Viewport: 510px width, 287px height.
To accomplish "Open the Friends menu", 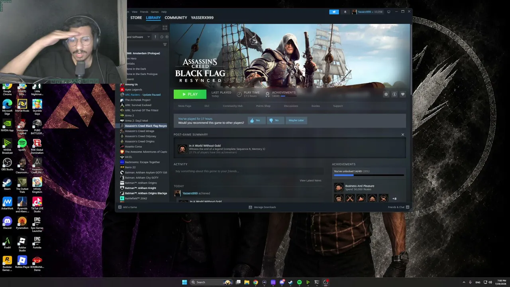I will tap(144, 12).
